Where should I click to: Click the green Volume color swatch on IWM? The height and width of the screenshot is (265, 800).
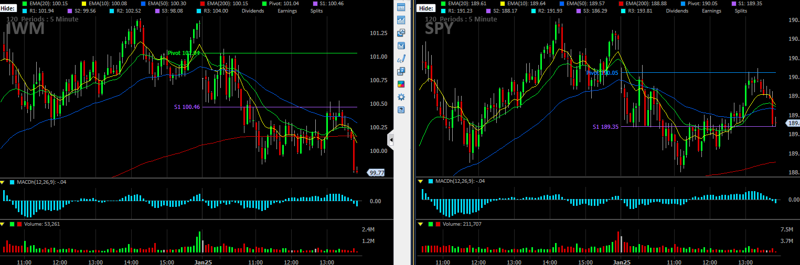pyautogui.click(x=12, y=224)
